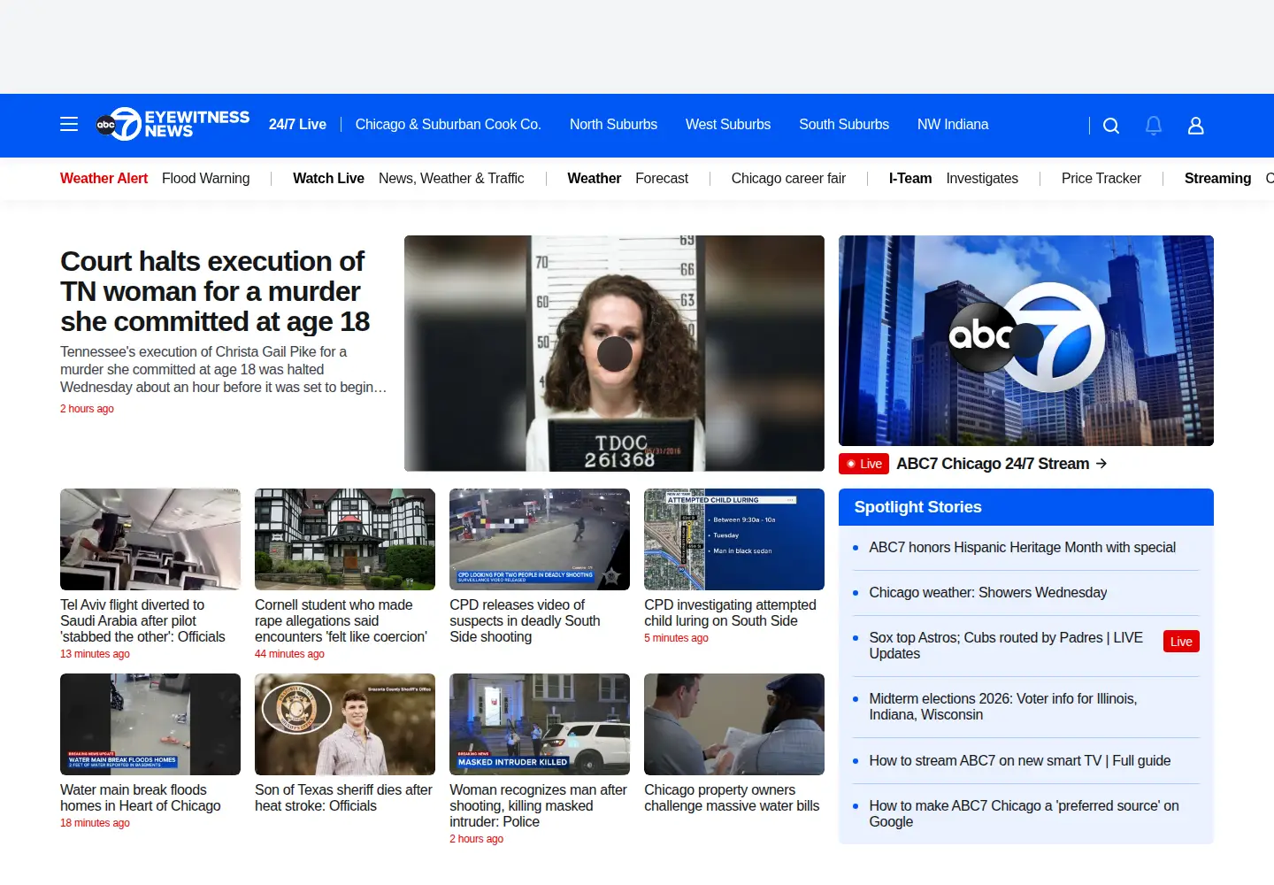Click the notifications bell icon

point(1154,126)
